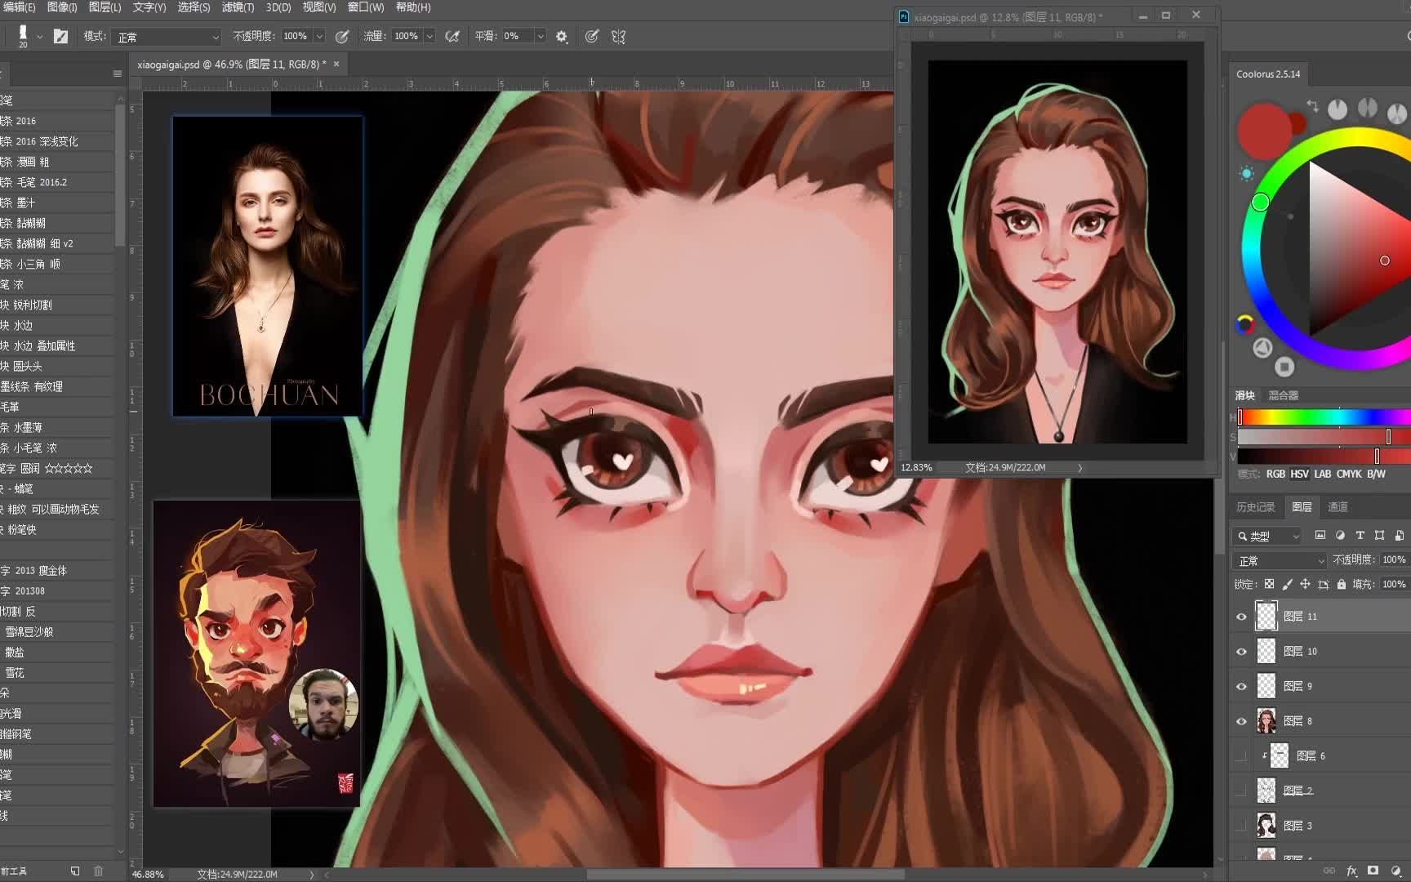Open the layer filter 类型 dropdown
Viewport: 1411px width, 882px height.
tap(1267, 536)
